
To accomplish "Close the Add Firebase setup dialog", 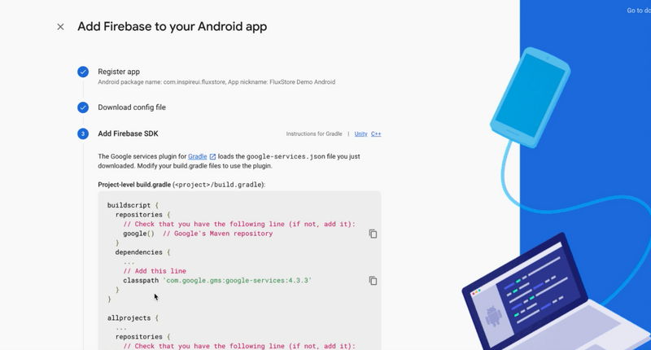I will click(60, 27).
